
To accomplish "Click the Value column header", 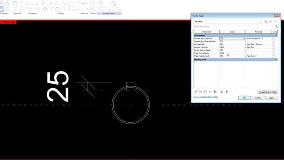I will [232, 32].
